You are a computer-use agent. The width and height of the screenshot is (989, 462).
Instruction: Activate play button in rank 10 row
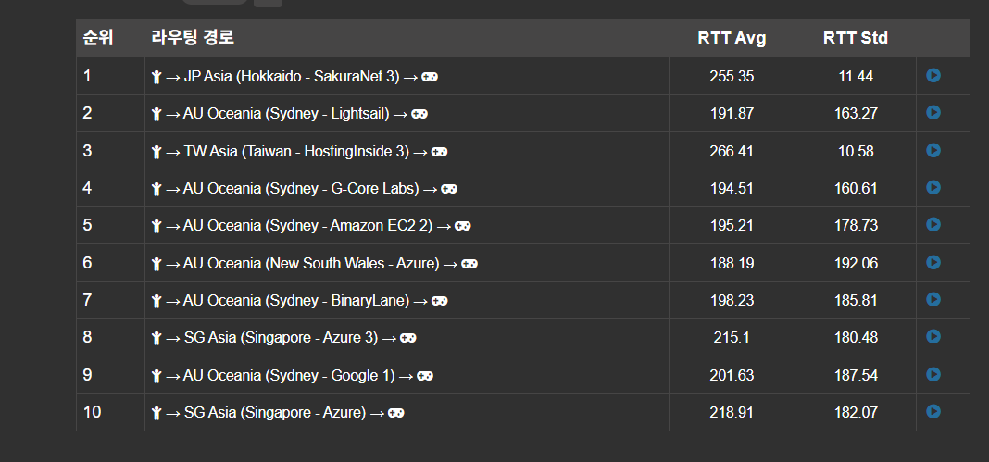coord(933,412)
